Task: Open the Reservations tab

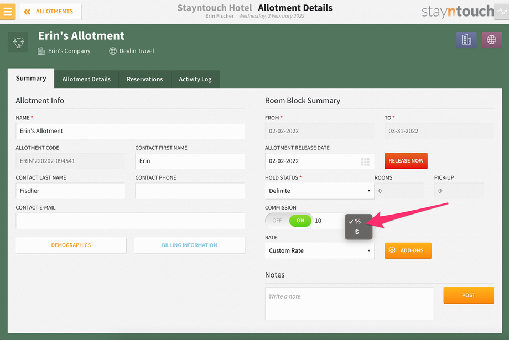Action: pyautogui.click(x=145, y=79)
